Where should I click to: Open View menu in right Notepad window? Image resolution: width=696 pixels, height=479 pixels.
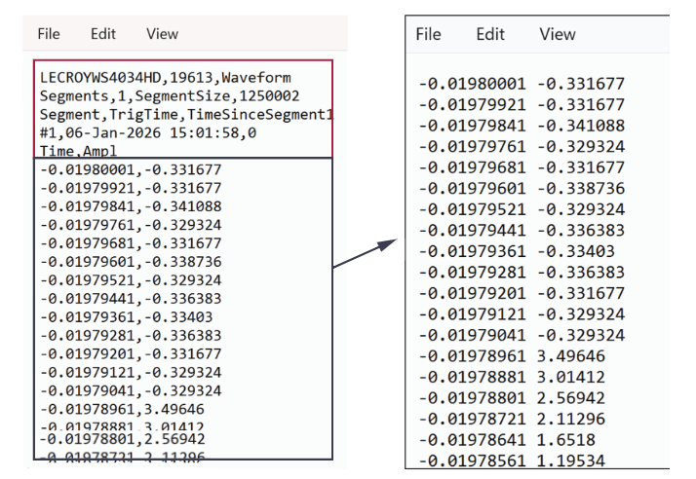[558, 34]
